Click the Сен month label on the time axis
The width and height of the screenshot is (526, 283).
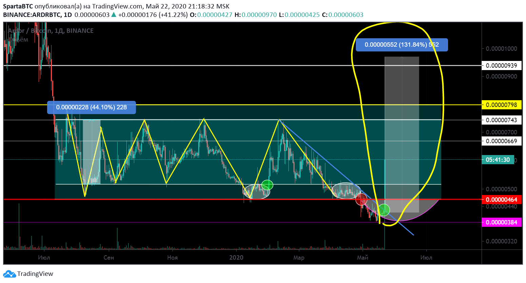[109, 258]
